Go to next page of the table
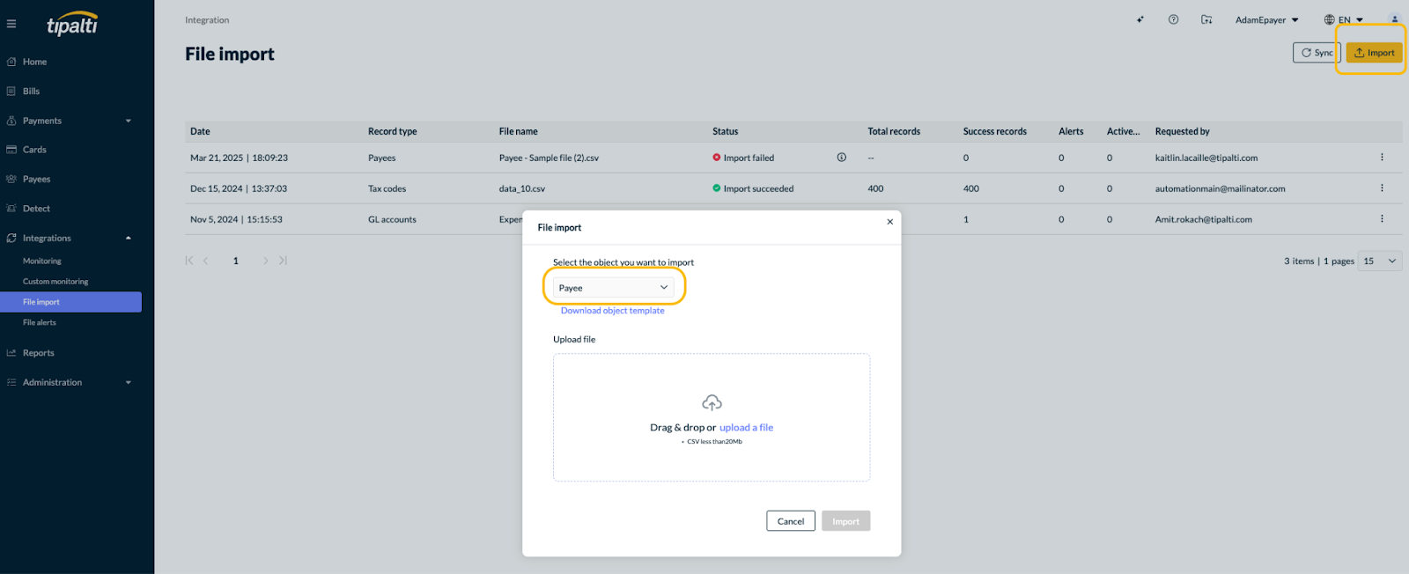Viewport: 1409px width, 574px height. pos(265,261)
